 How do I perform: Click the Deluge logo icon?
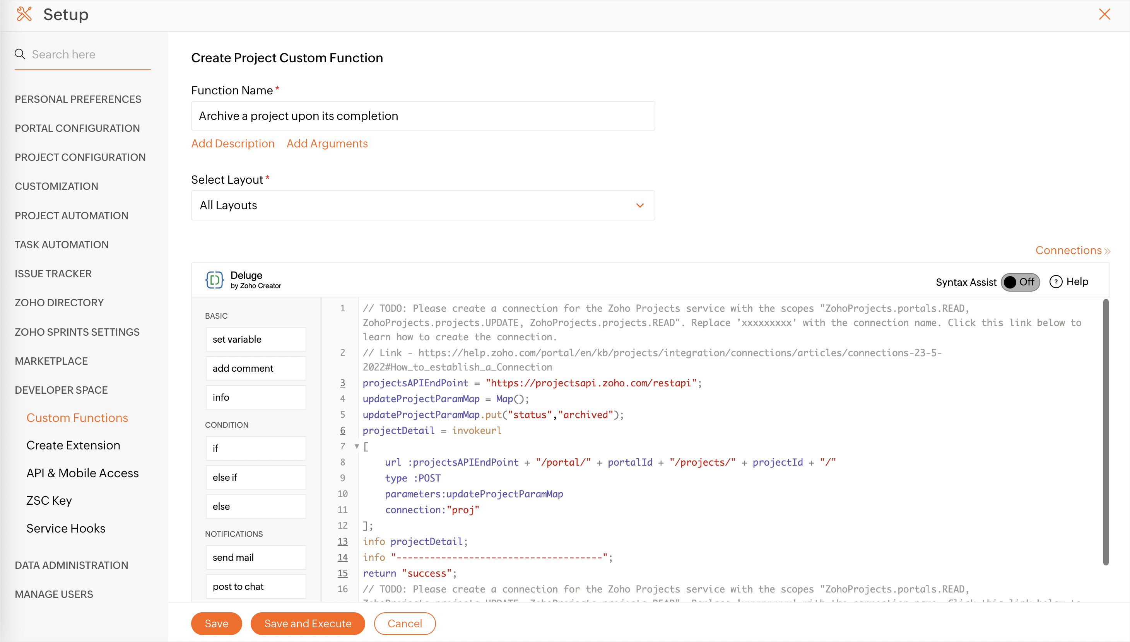click(x=214, y=280)
